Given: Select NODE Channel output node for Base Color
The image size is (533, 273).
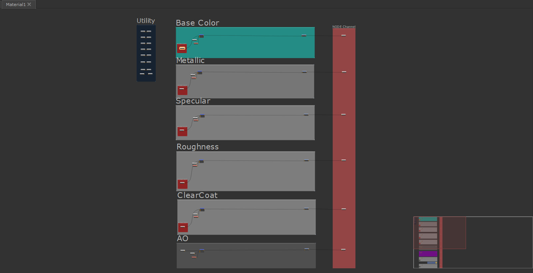Looking at the screenshot, I should click(343, 35).
